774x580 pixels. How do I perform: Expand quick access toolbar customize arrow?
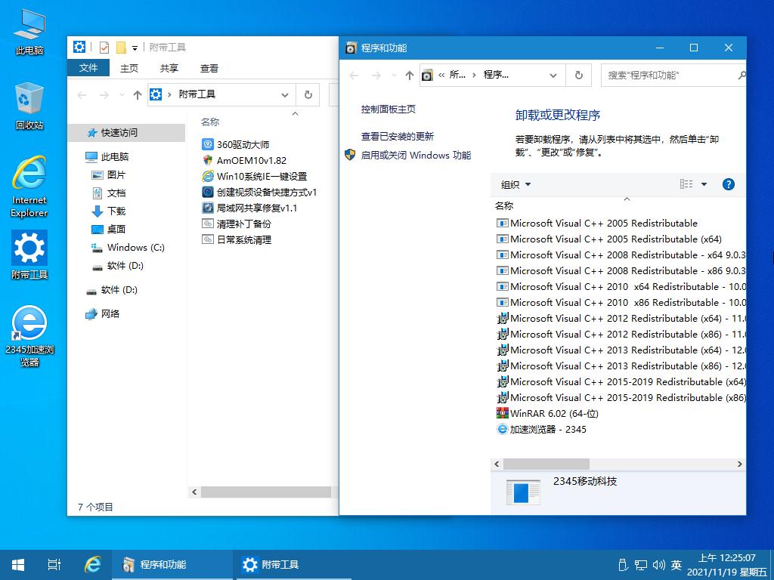pos(135,48)
